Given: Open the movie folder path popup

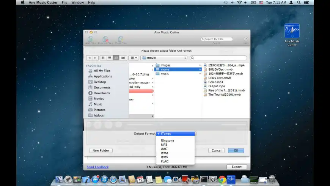Looking at the screenshot, I should 164,58.
